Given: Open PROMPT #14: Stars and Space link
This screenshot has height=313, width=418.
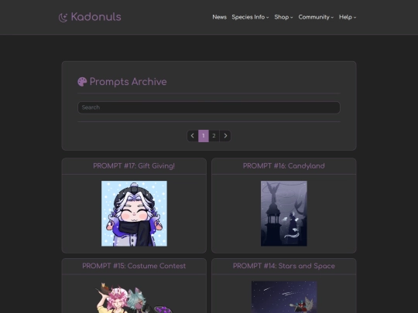Looking at the screenshot, I should (283, 266).
